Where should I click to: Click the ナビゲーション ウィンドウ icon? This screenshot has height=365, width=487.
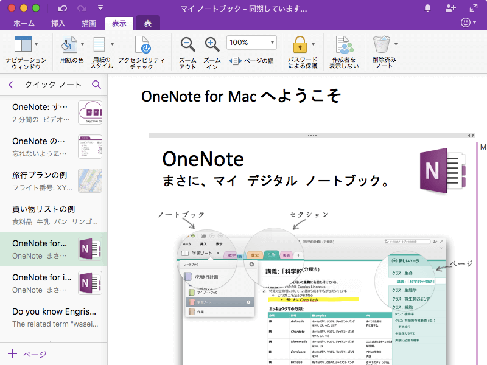coord(23,44)
